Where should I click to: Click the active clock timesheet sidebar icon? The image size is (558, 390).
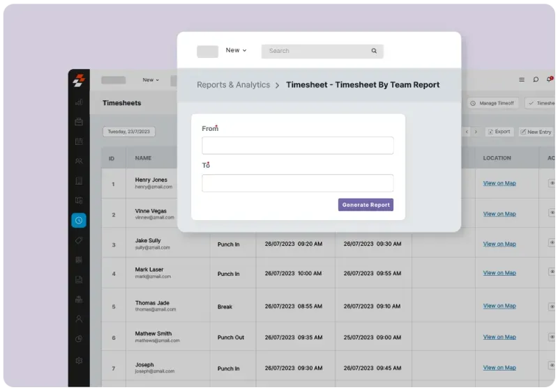[x=79, y=221]
